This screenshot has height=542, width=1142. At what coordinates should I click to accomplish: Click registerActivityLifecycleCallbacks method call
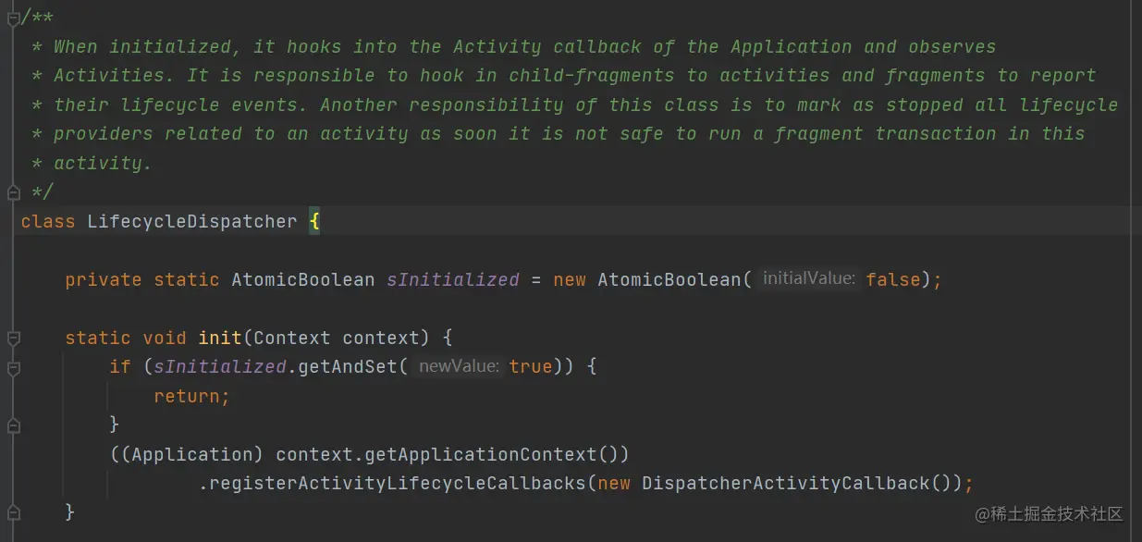pos(398,483)
